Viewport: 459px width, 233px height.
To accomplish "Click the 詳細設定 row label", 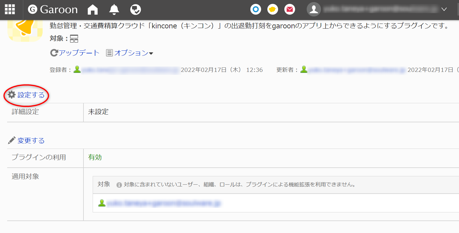I will (x=25, y=112).
